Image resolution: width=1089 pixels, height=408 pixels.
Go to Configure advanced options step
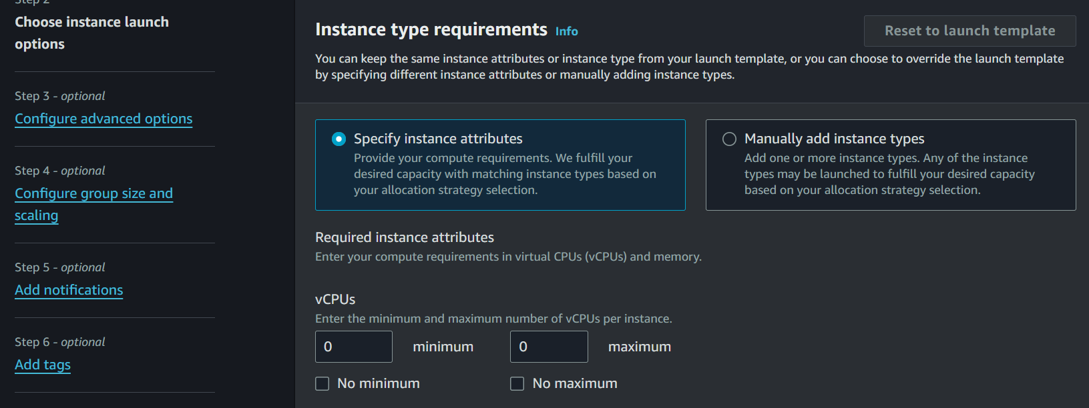(x=103, y=119)
